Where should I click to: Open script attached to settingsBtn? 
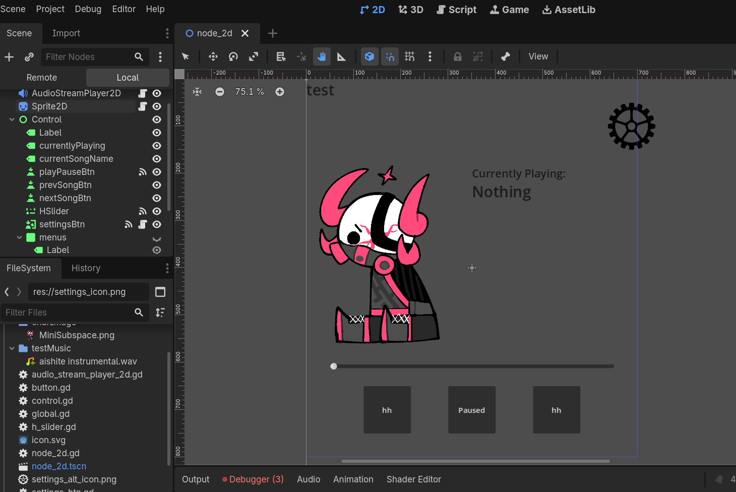click(x=143, y=224)
